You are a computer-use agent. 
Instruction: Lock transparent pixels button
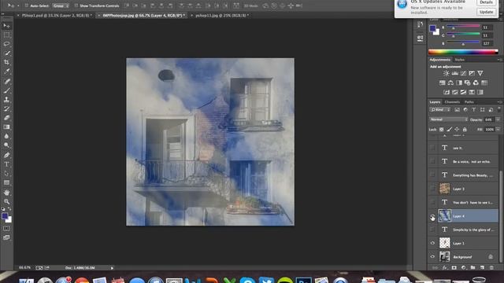441,129
